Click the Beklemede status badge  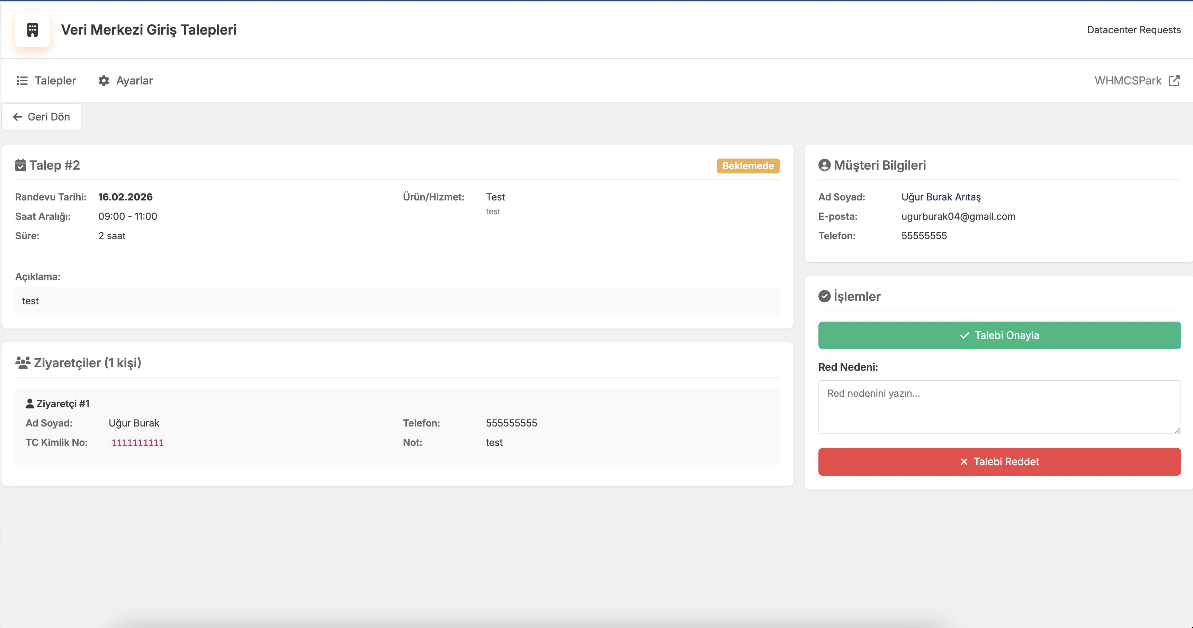pos(748,166)
